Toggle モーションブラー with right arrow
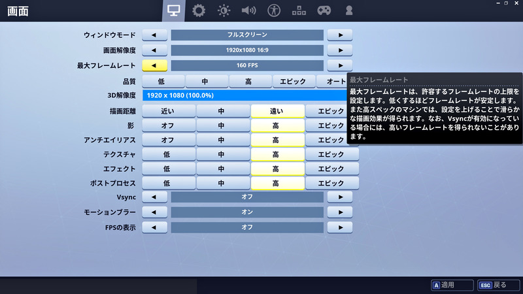Image resolution: width=523 pixels, height=294 pixels. pos(340,212)
